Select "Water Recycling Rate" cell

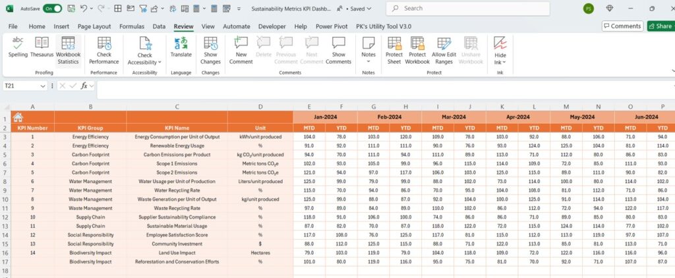tap(177, 190)
